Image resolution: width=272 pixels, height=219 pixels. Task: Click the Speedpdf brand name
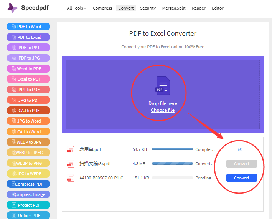pos(35,8)
